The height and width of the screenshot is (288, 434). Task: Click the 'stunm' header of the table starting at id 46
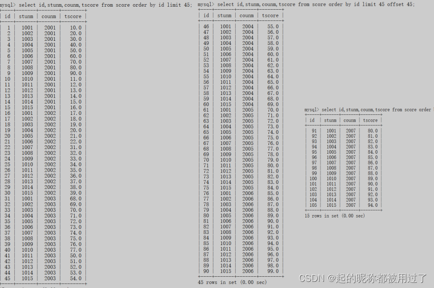coord(224,15)
